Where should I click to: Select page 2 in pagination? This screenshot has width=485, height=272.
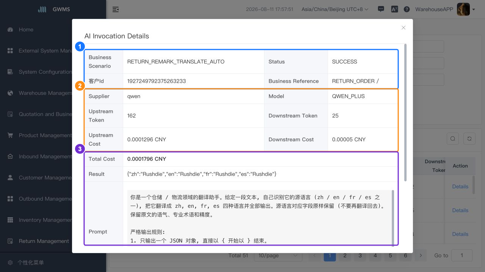point(345,255)
